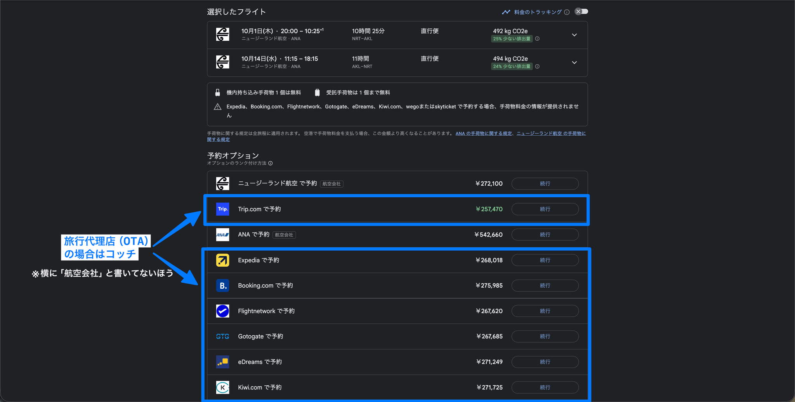
Task: Click the Kiwi.com logo
Action: (222, 387)
